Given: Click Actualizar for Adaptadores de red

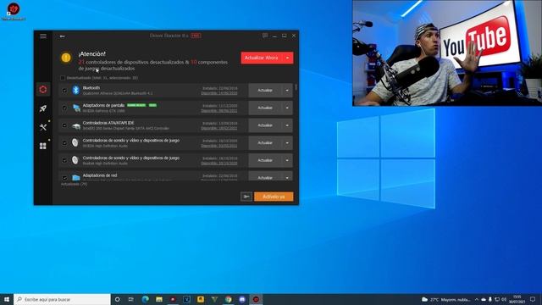Looking at the screenshot, I should pos(265,178).
